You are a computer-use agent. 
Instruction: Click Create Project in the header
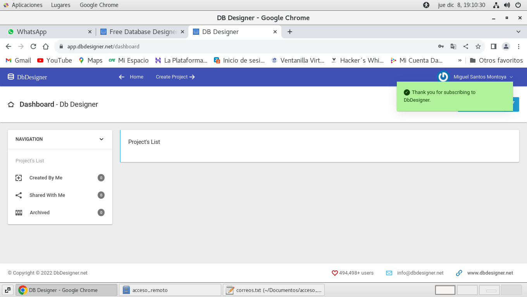[x=175, y=77]
